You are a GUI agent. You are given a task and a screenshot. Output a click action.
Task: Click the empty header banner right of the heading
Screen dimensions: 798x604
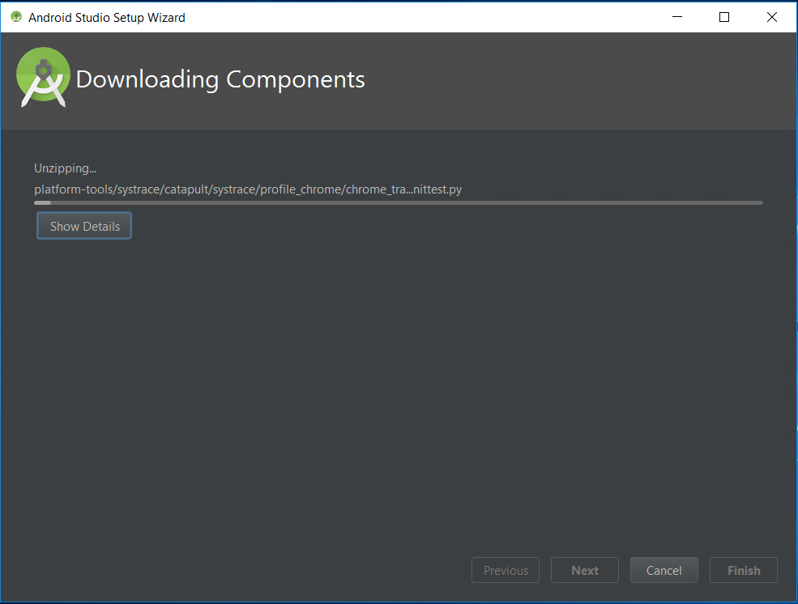point(567,81)
